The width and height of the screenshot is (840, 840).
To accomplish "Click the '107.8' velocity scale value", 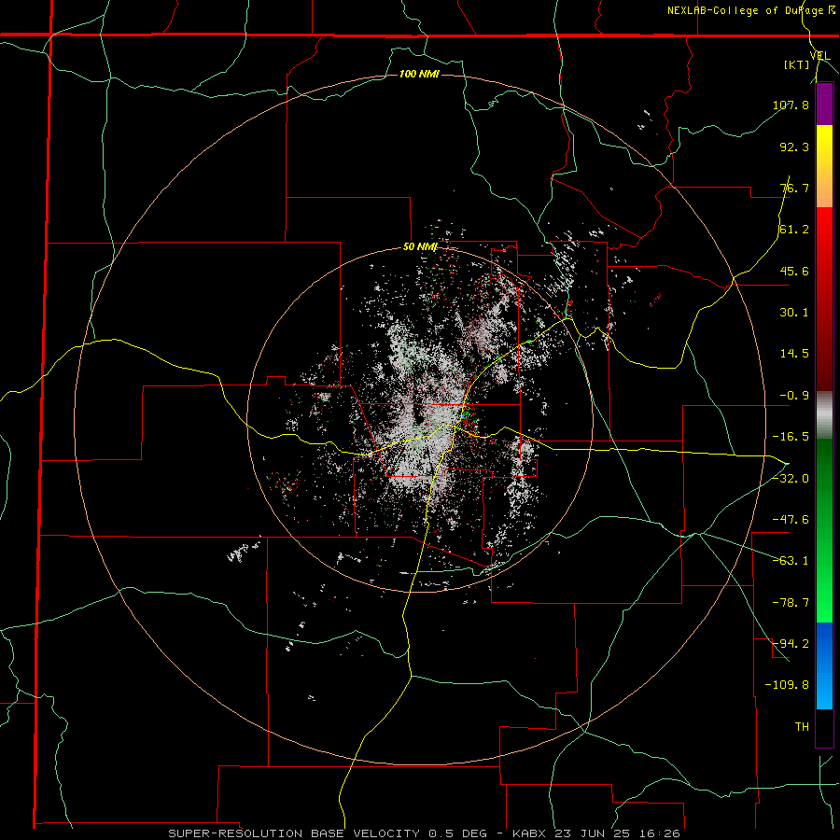I will point(791,105).
